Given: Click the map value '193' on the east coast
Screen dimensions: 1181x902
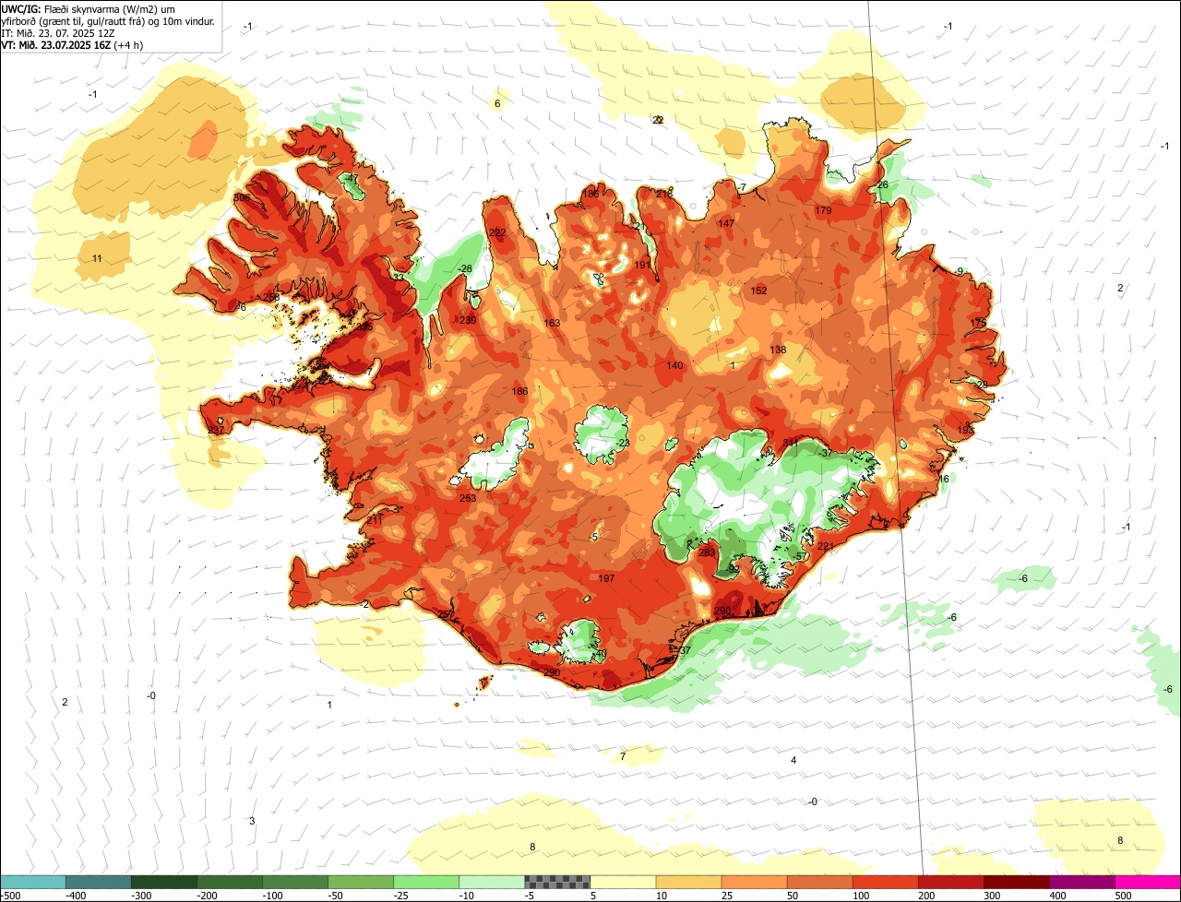Looking at the screenshot, I should pos(965,430).
